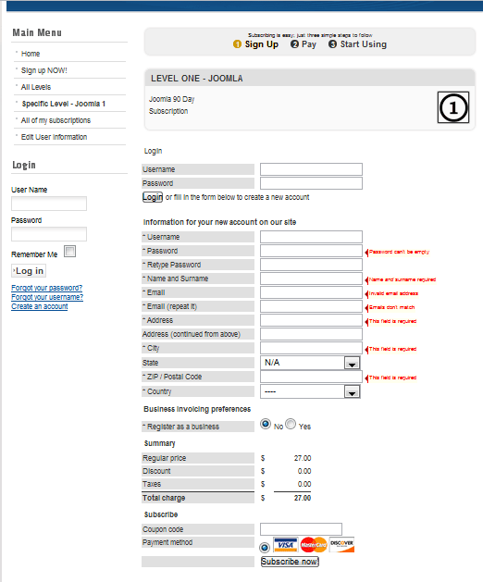Screen dimensions: 483x582
Task: Click the Discover card logo
Action: coord(341,544)
